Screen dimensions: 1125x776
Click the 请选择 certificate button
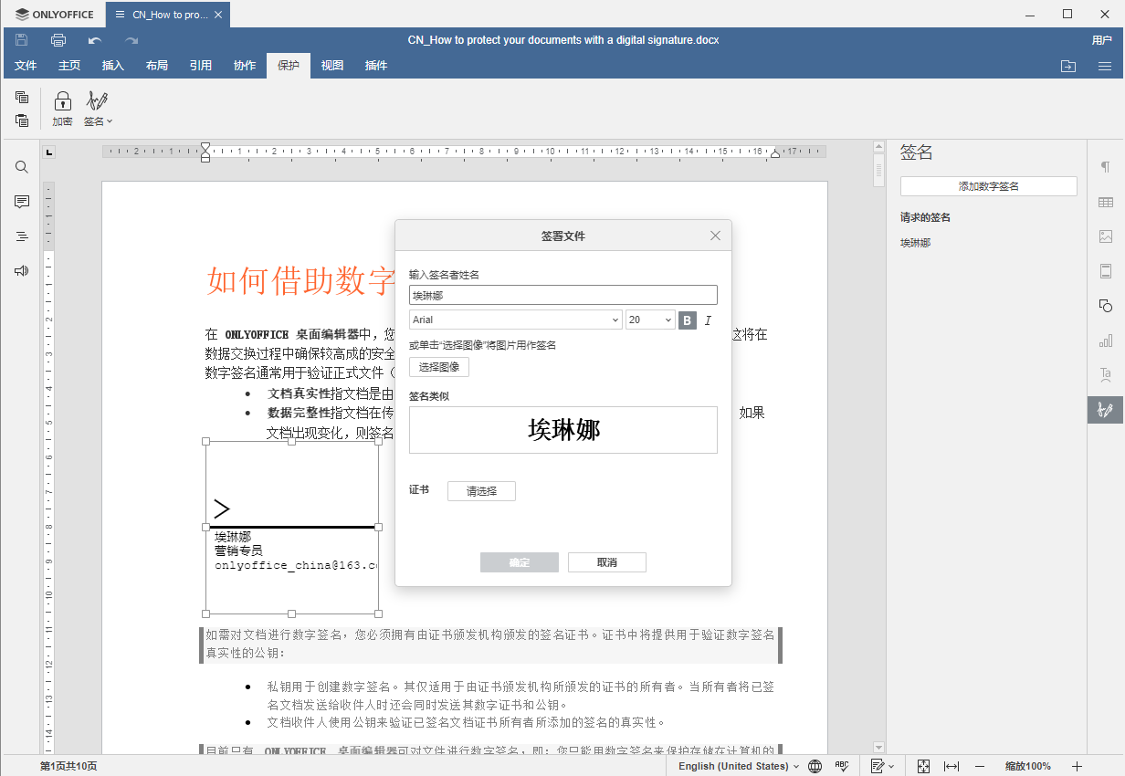(x=481, y=491)
